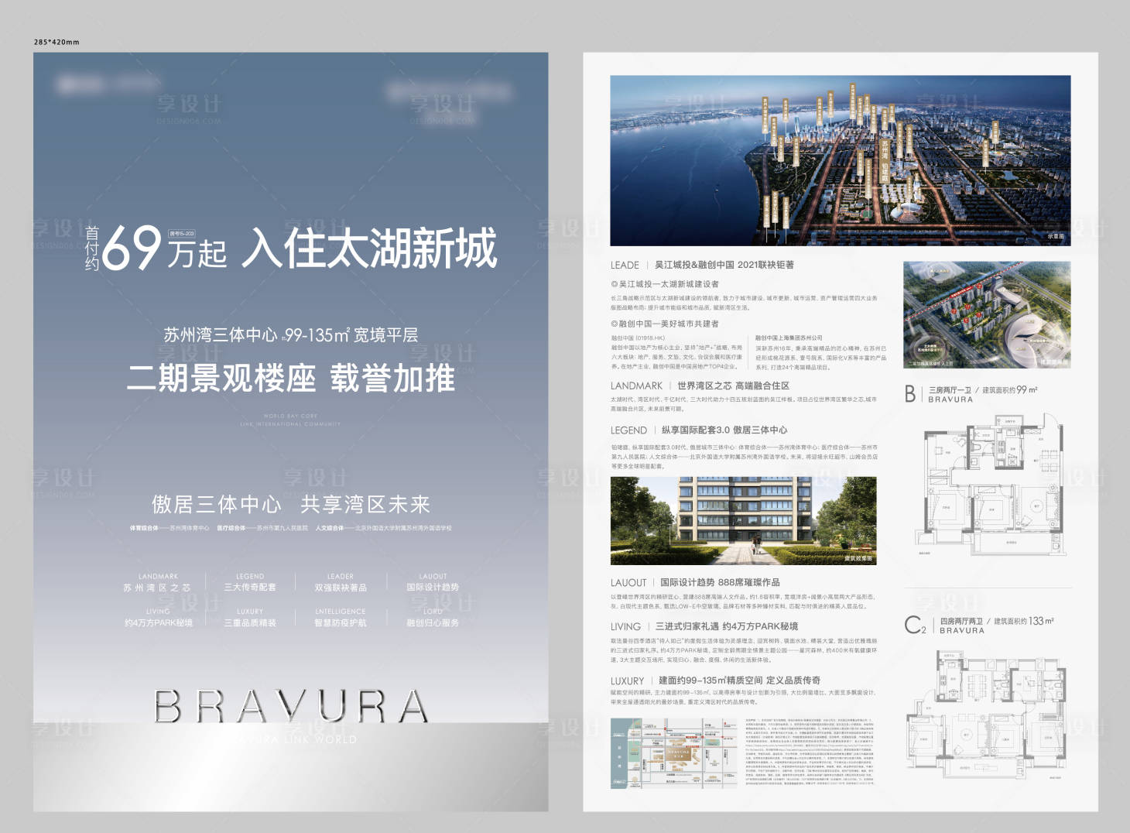
Task: Click LEGEND feature 三大传奇配套
Action: click(249, 588)
